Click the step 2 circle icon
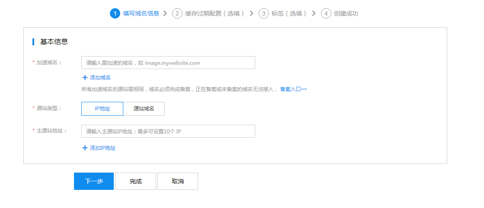484x208 pixels. coord(177,13)
